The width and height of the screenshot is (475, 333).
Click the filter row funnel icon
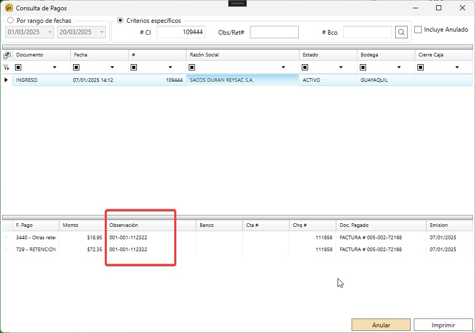click(6, 67)
